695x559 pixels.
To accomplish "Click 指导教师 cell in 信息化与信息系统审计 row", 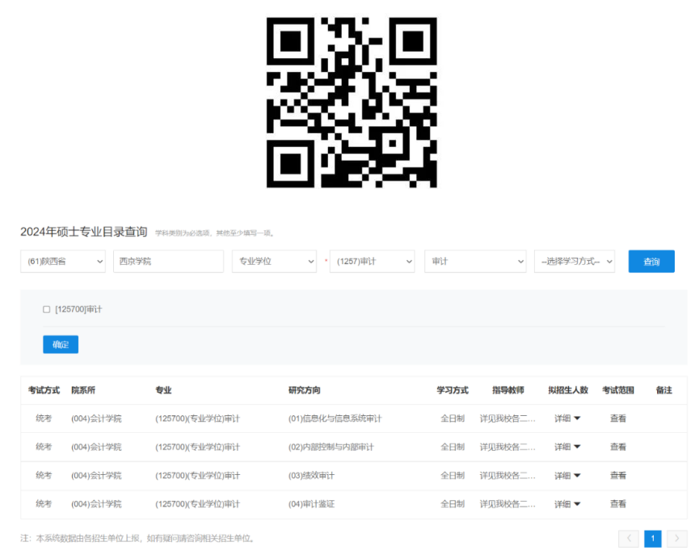I will point(508,418).
